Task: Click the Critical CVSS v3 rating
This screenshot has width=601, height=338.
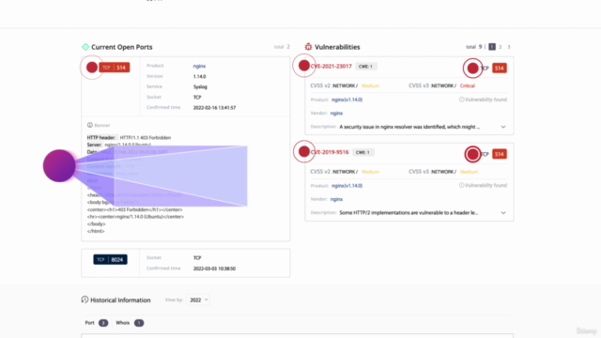Action: (x=468, y=85)
